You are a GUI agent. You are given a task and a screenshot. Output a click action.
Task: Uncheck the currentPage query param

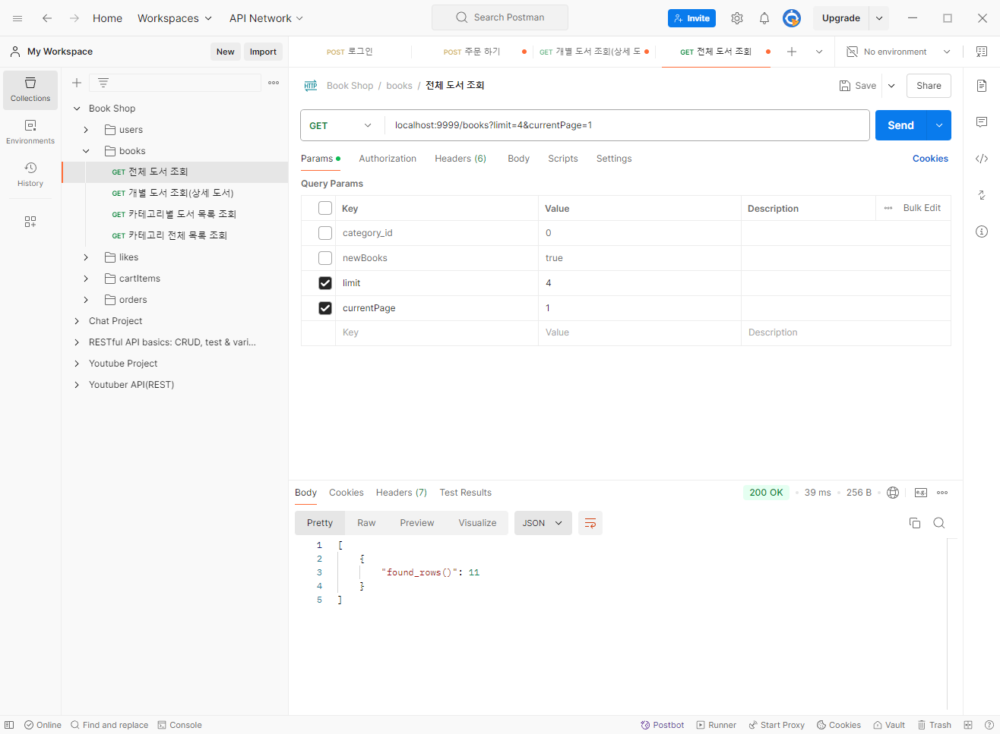325,308
